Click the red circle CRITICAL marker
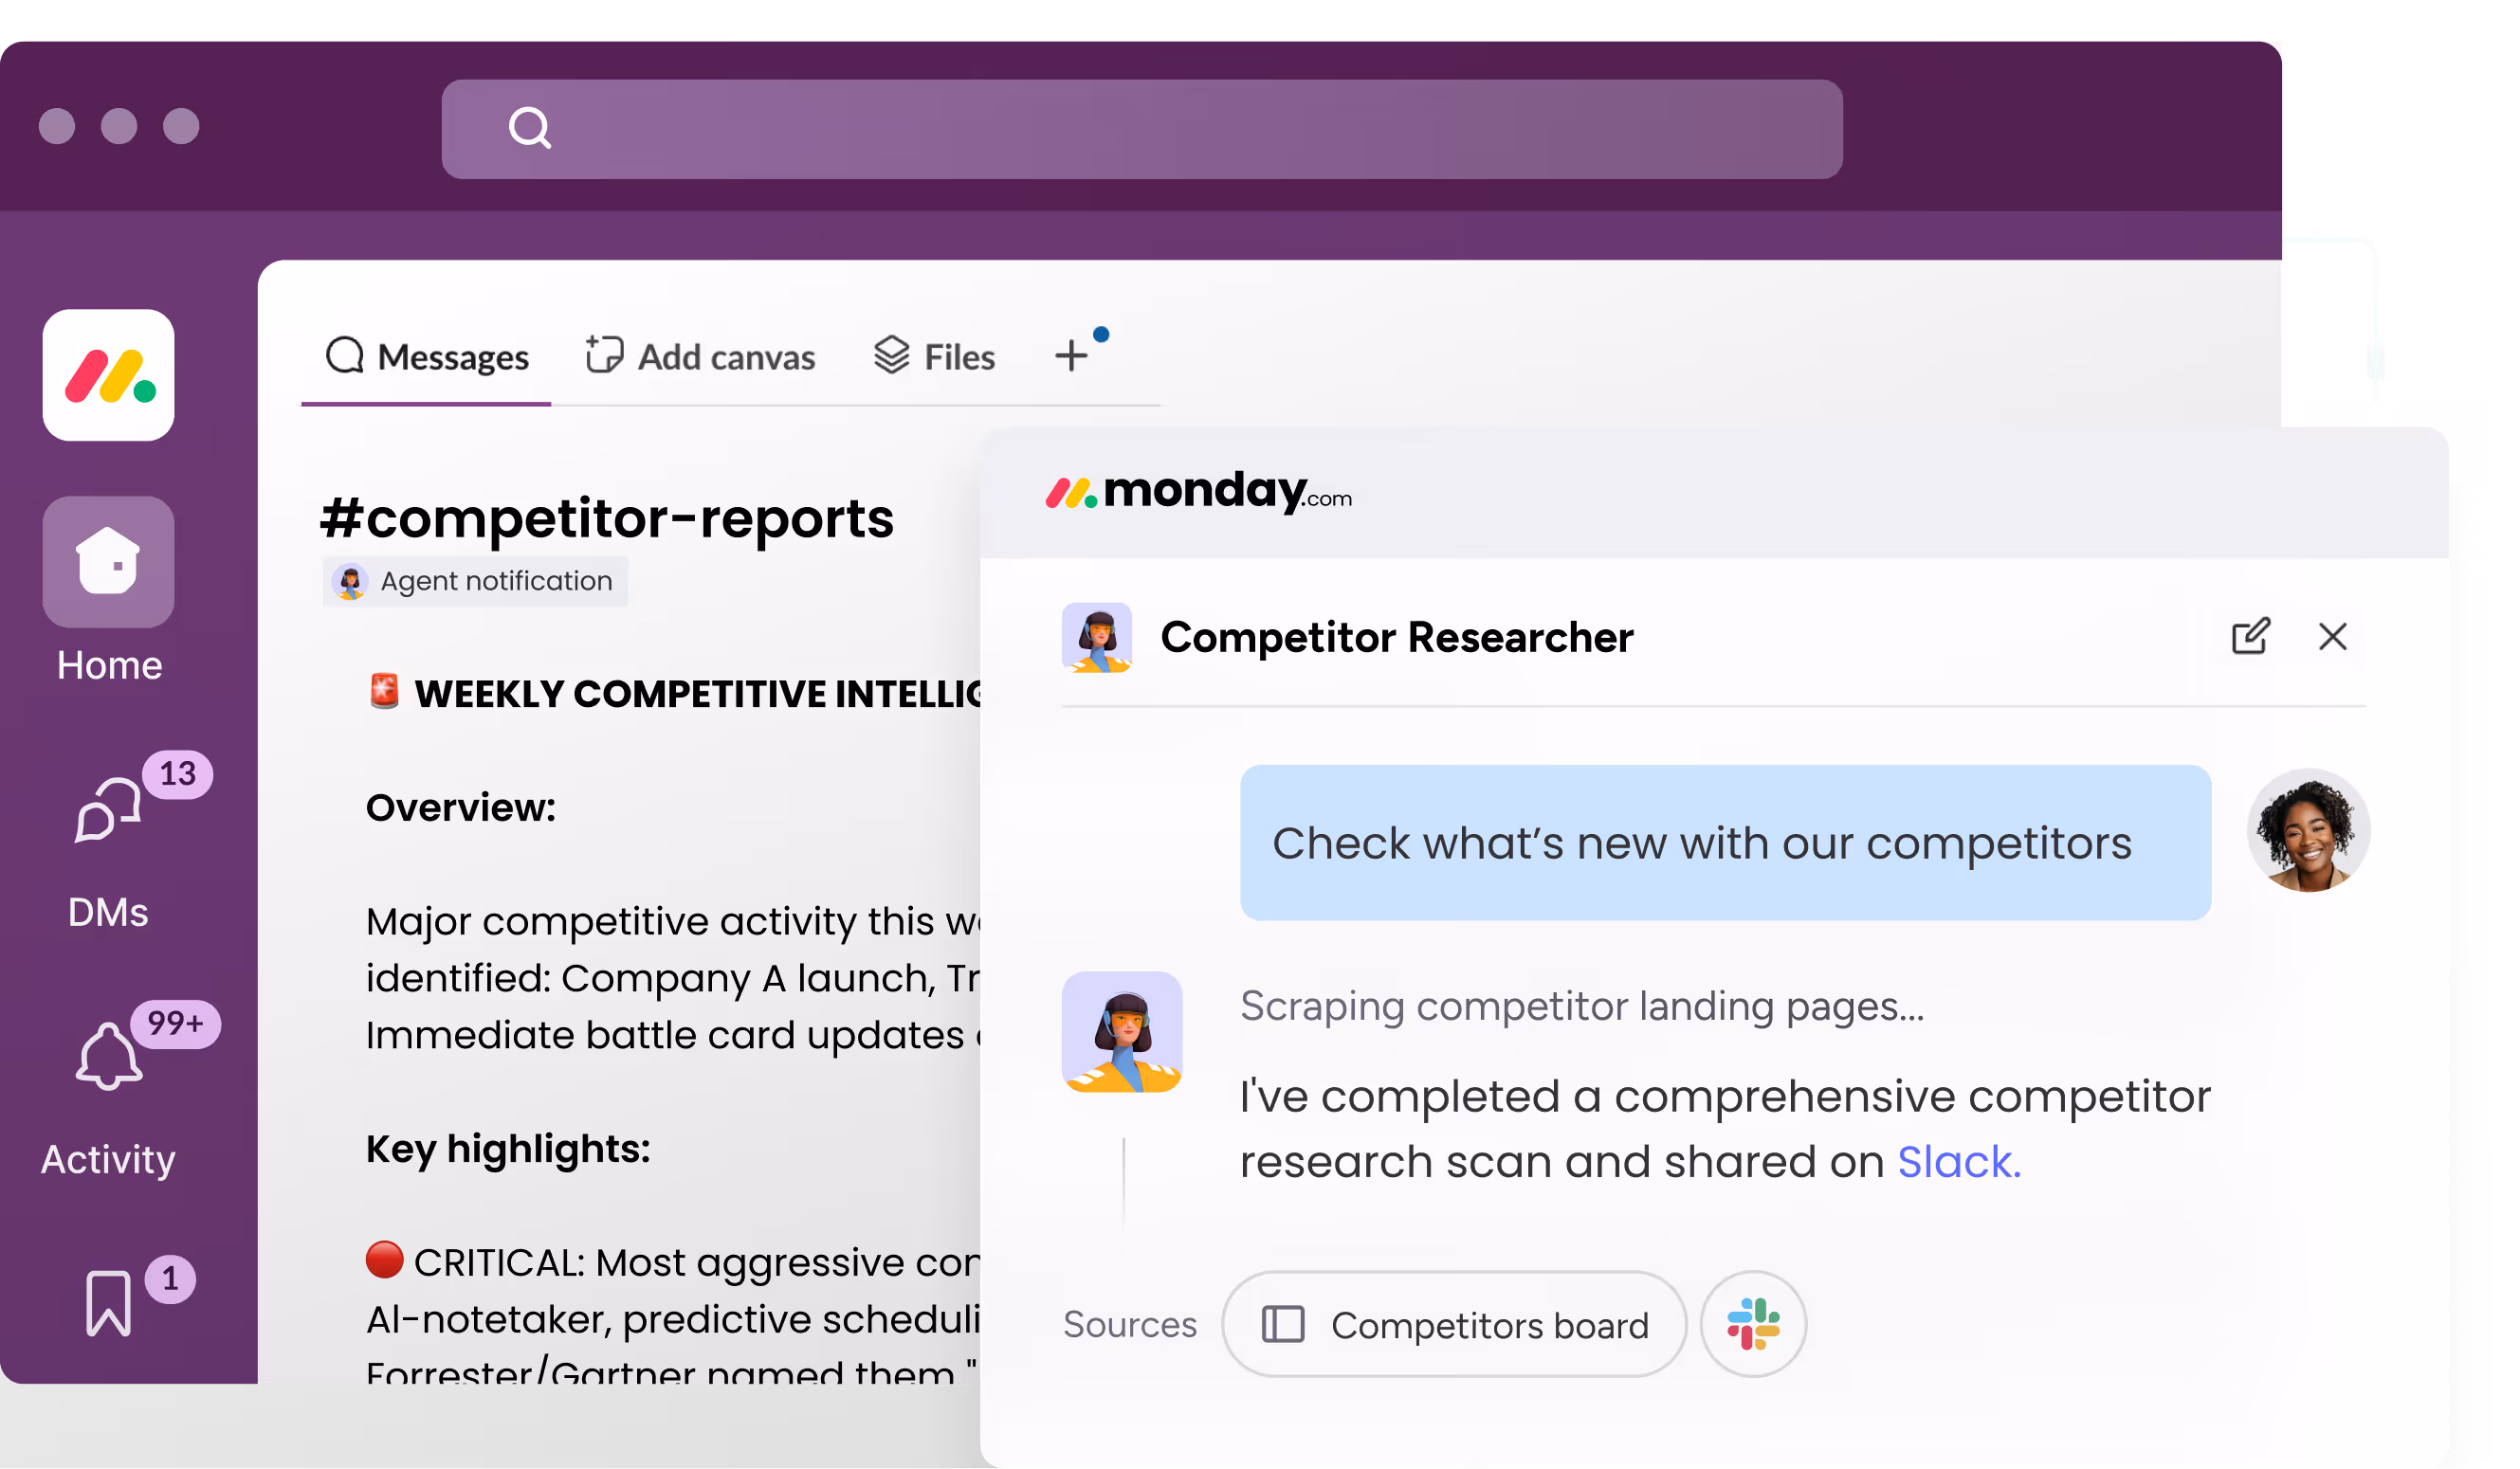 (x=385, y=1260)
